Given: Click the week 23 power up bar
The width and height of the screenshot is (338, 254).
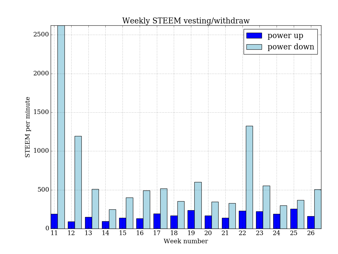Looking at the screenshot, I should [x=259, y=220].
